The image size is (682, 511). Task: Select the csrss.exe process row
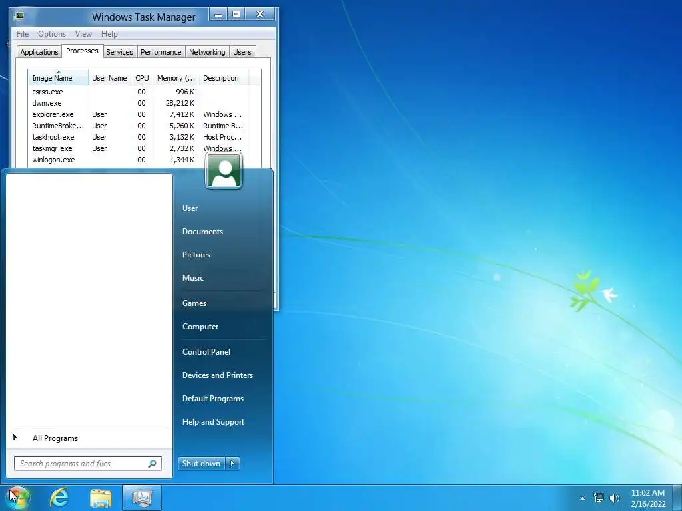145,92
